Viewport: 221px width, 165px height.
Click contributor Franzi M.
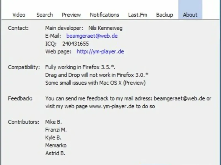(x=56, y=130)
